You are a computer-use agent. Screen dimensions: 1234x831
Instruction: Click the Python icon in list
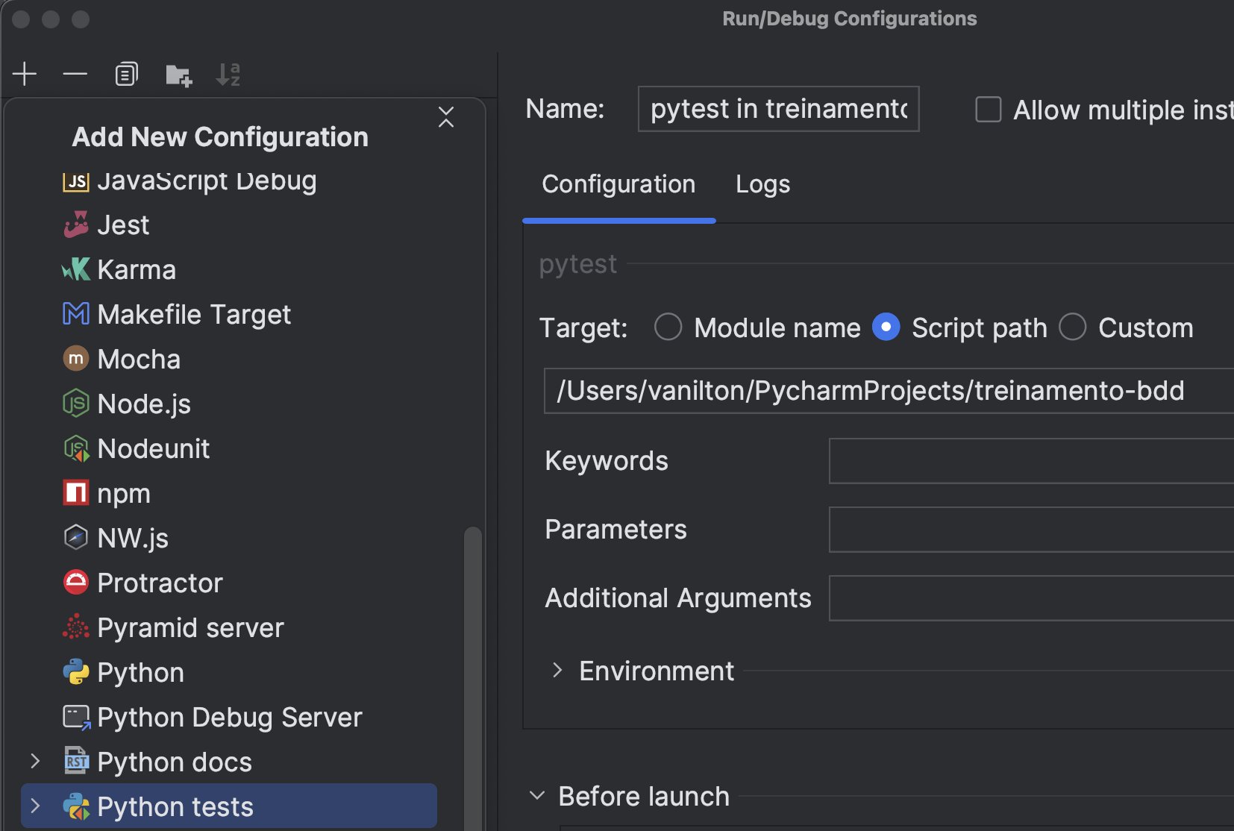pyautogui.click(x=76, y=672)
